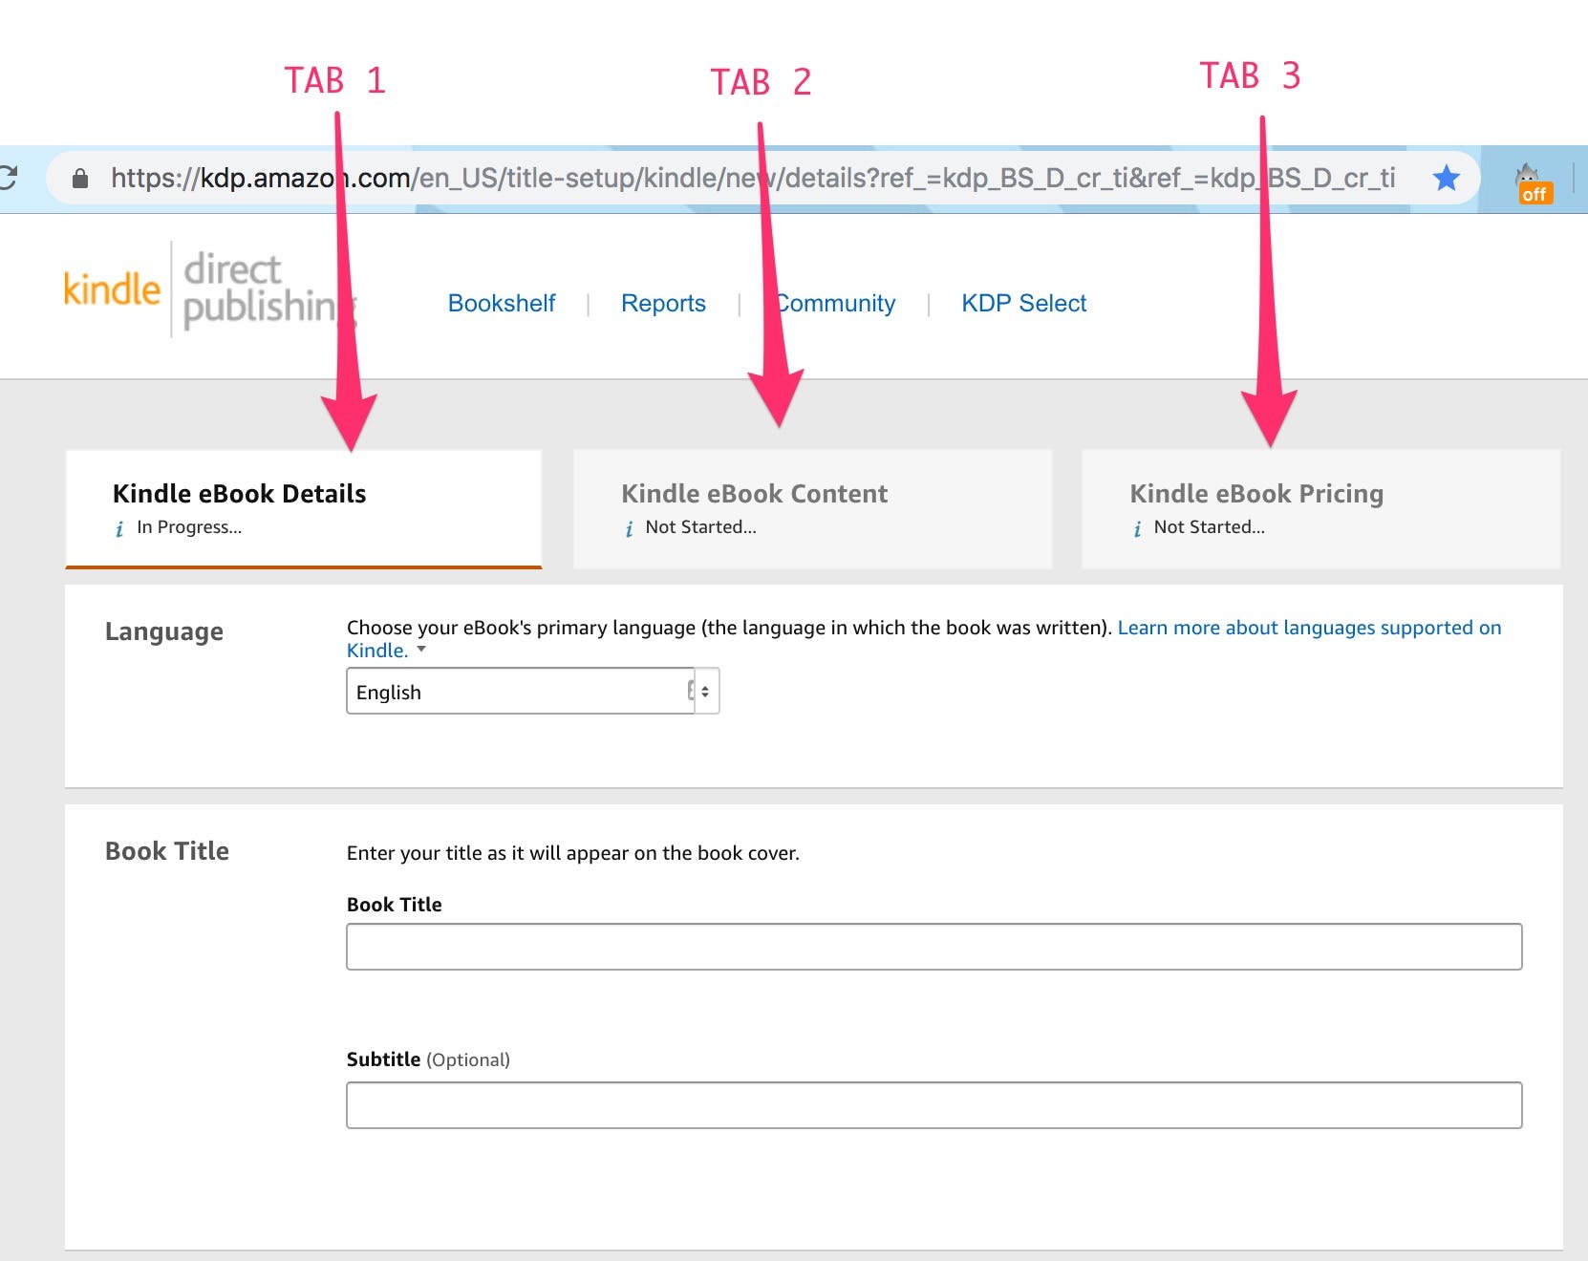Click the extension icon with off badge
Viewport: 1588px width, 1261px height.
[x=1532, y=183]
